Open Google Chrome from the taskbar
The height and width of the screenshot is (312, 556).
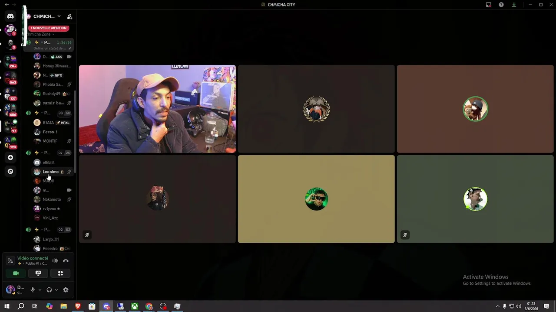(x=149, y=306)
